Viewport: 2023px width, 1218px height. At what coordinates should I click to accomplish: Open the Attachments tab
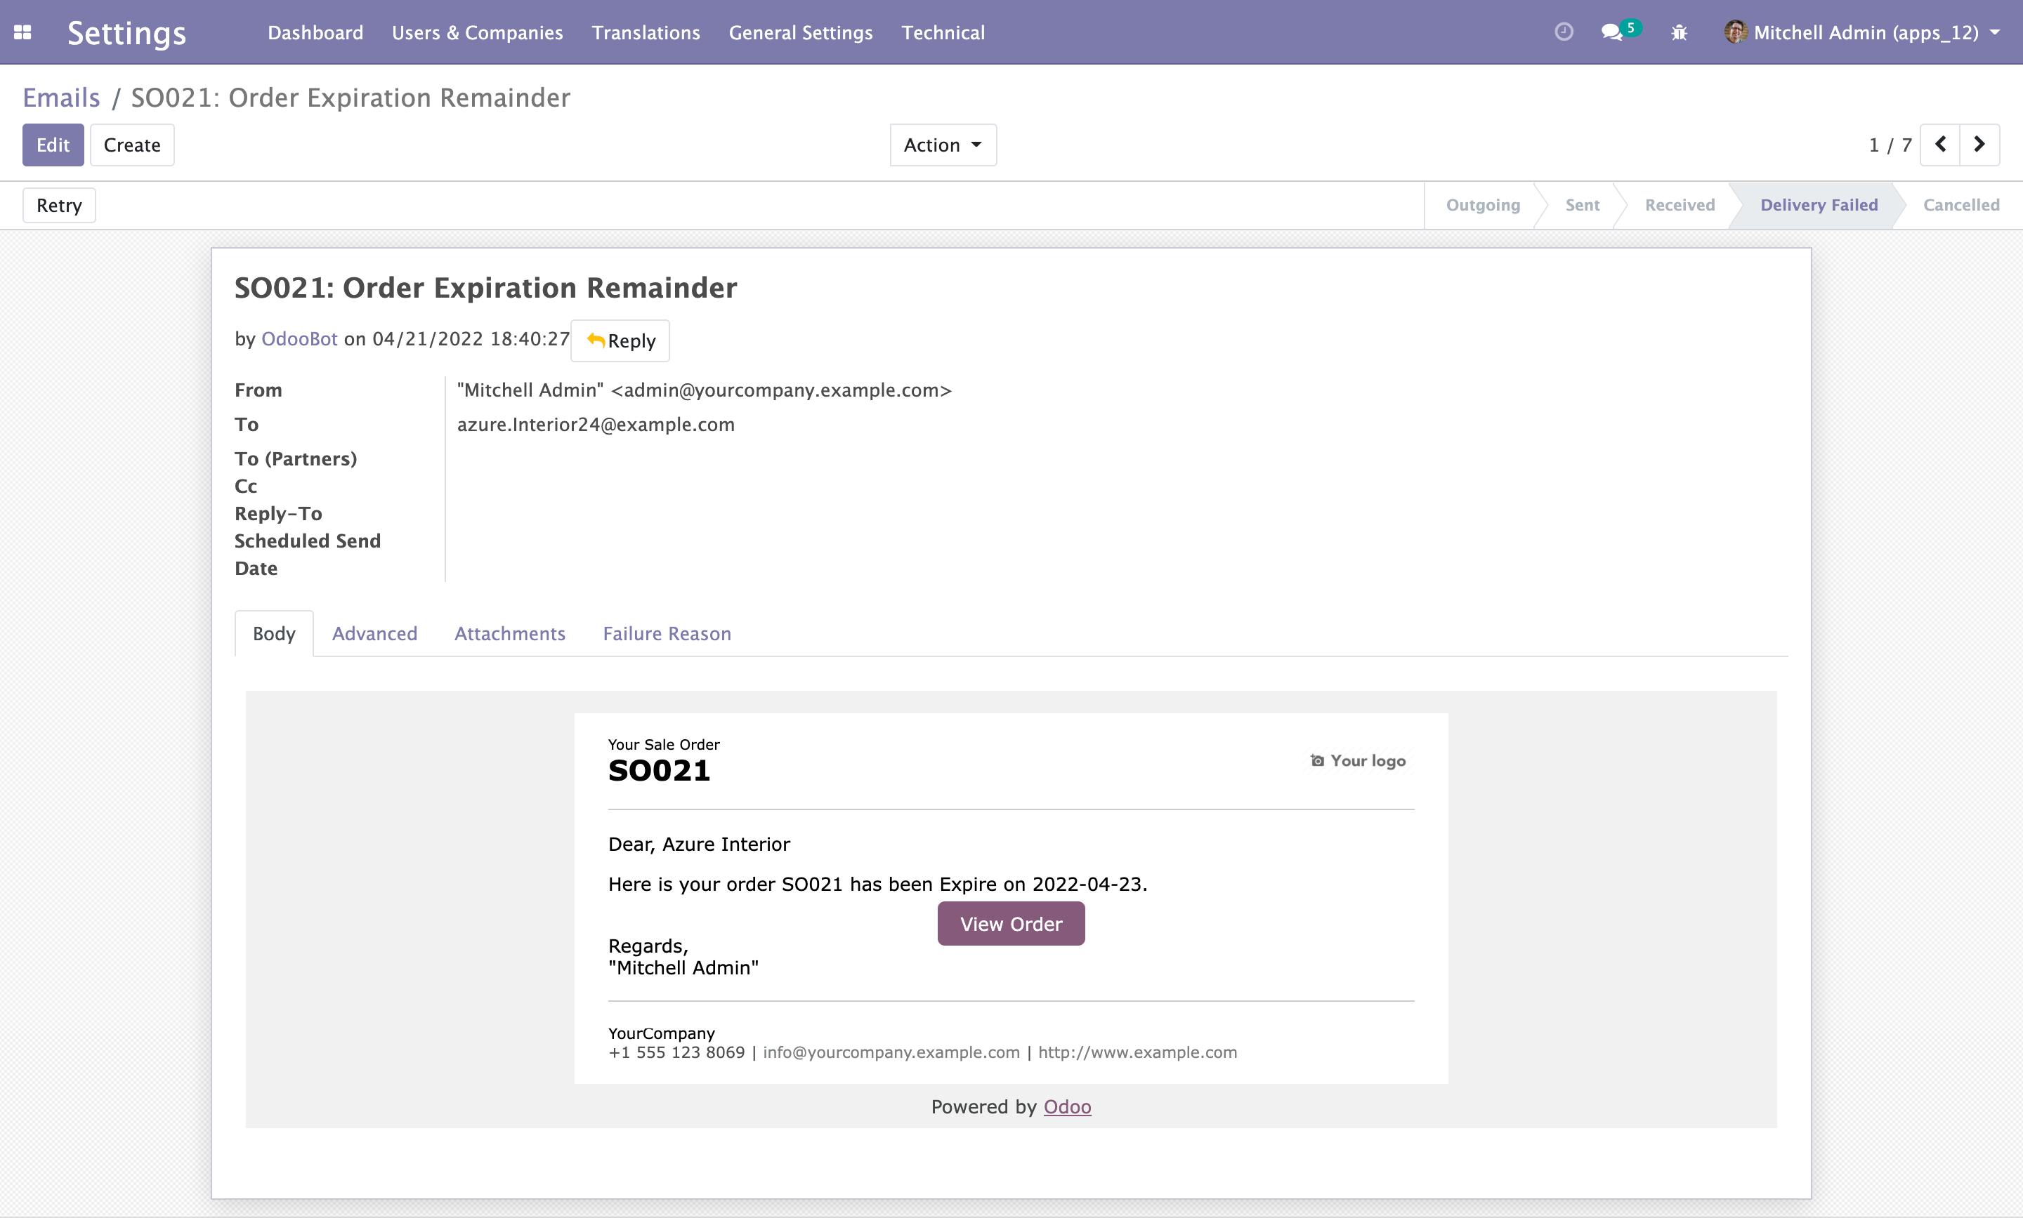click(510, 634)
